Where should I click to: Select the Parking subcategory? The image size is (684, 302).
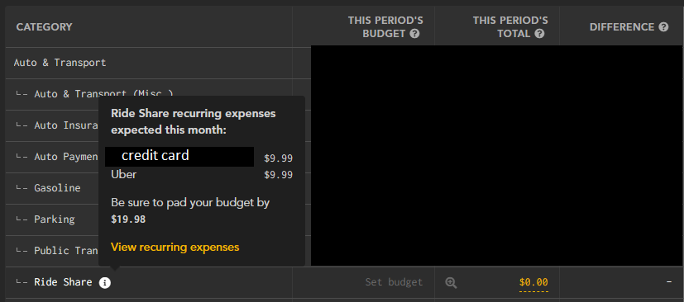click(x=55, y=219)
